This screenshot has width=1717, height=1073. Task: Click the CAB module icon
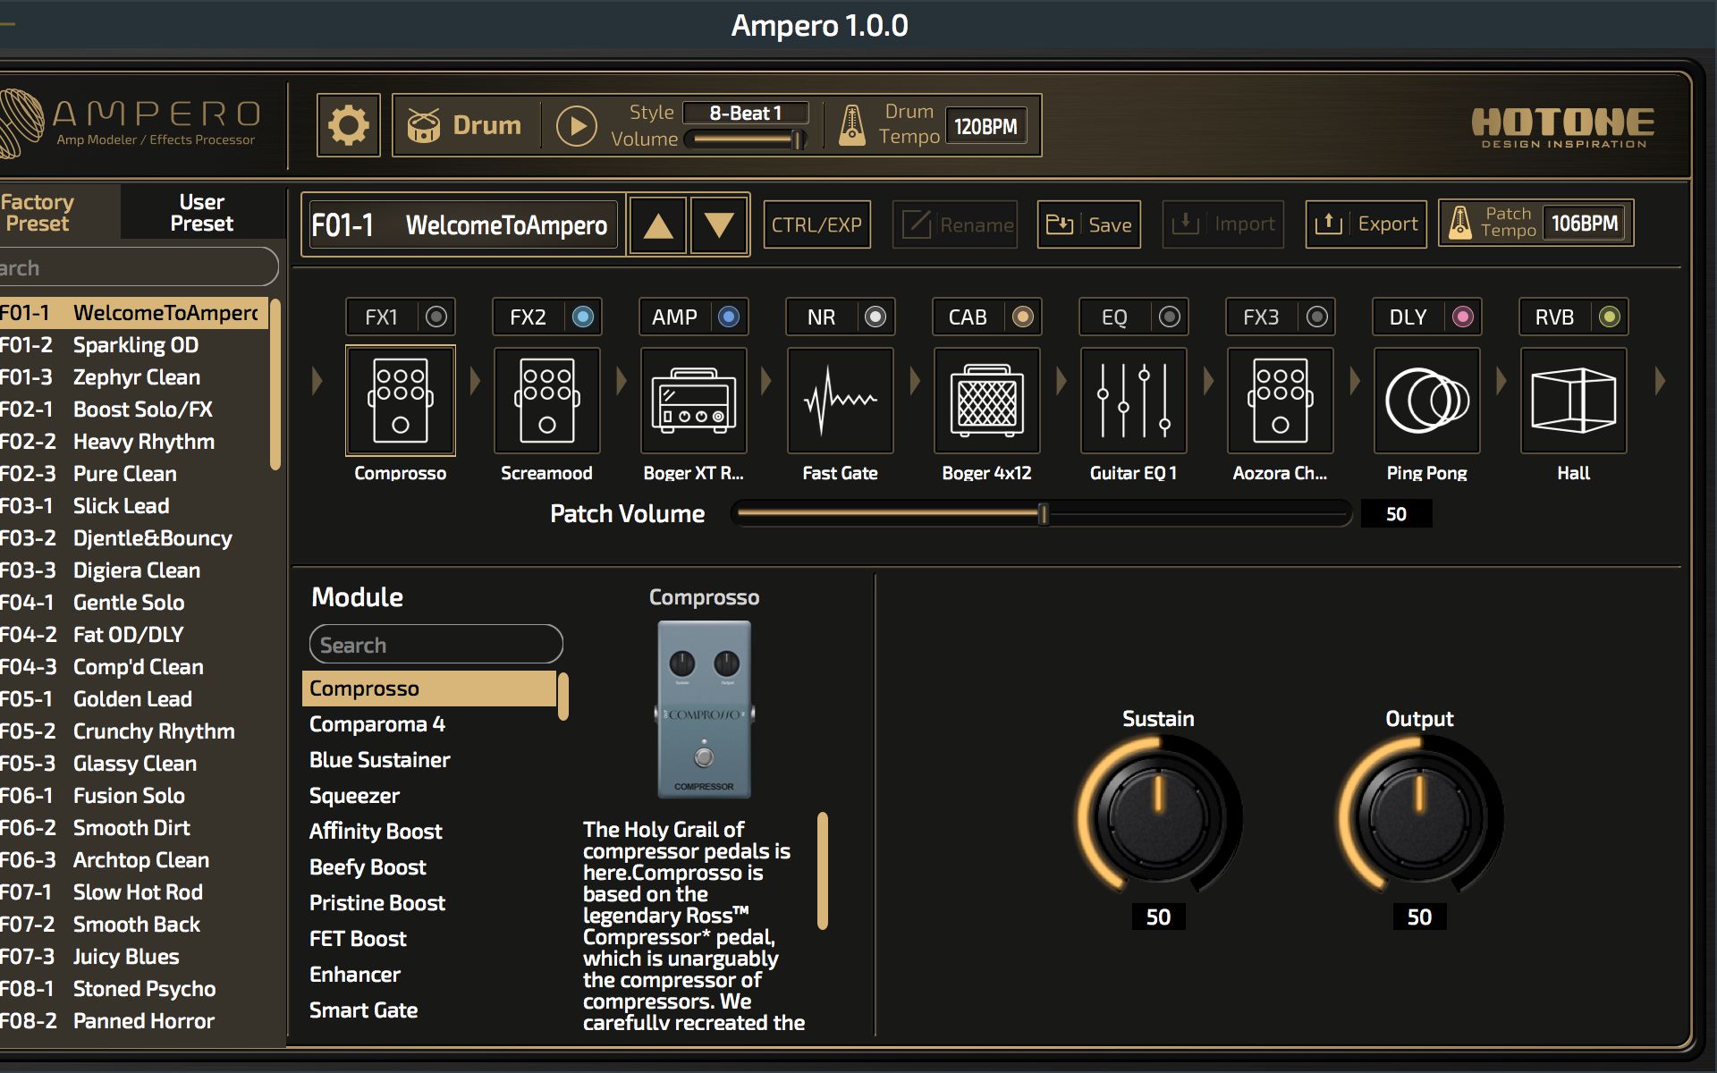986,401
